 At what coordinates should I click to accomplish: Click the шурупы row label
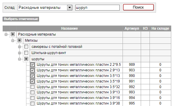(x=38, y=59)
